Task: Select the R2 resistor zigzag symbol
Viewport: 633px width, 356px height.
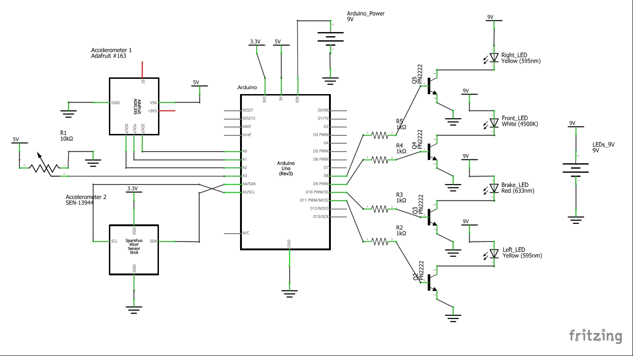Action: [380, 241]
